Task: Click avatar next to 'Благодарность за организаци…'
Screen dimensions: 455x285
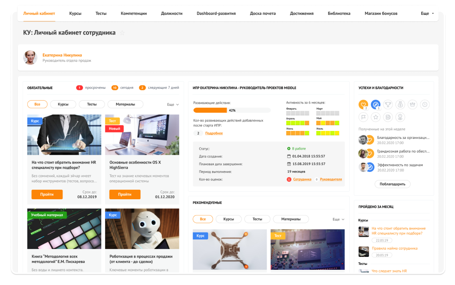Action: pyautogui.click(x=363, y=140)
